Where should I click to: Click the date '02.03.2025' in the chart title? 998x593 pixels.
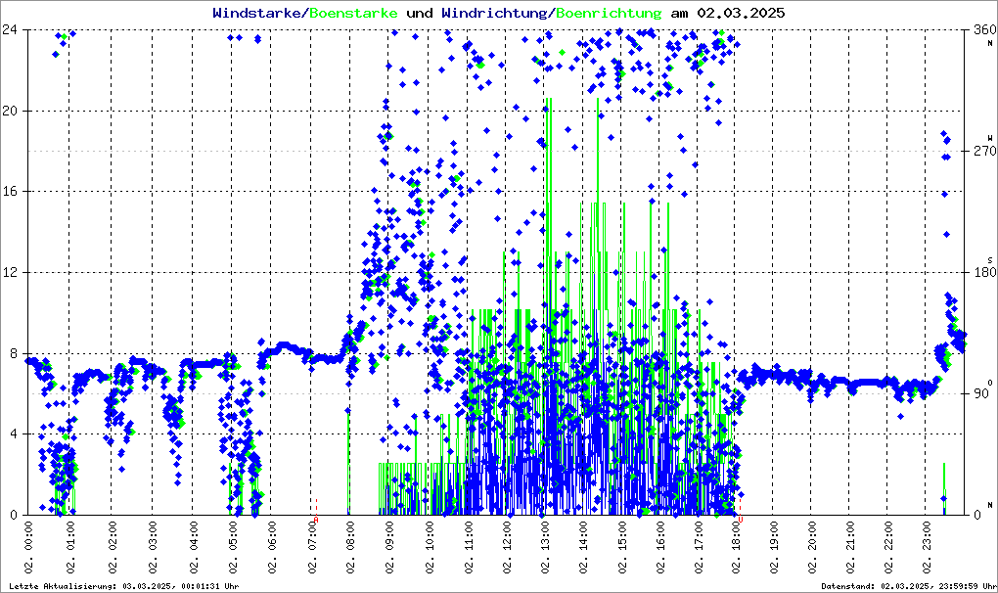[741, 13]
